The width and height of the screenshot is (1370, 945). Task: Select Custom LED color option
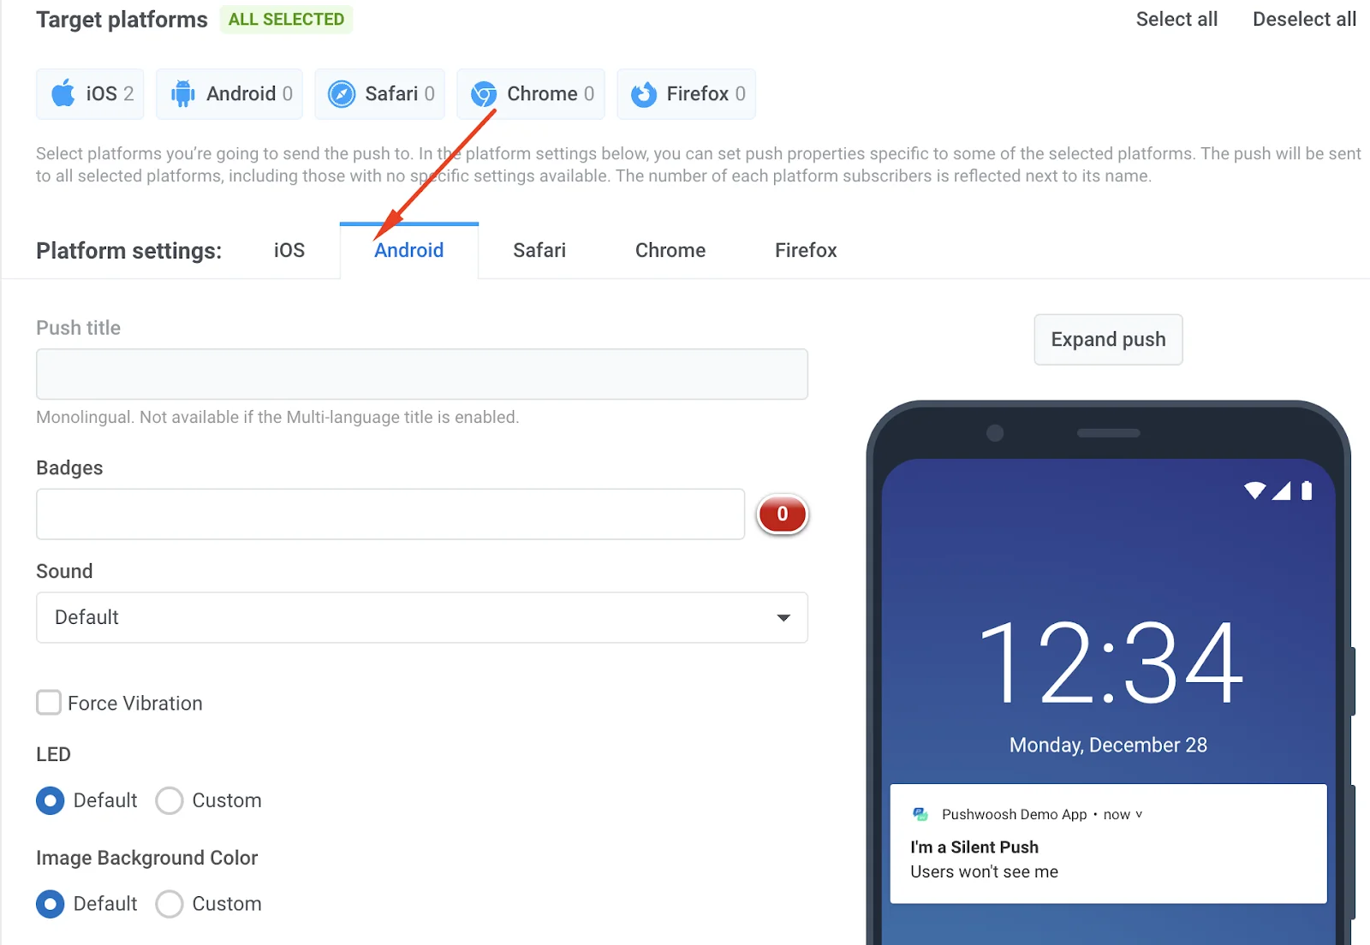(170, 800)
